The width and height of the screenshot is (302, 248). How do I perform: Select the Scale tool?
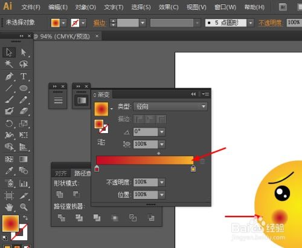click(24, 123)
